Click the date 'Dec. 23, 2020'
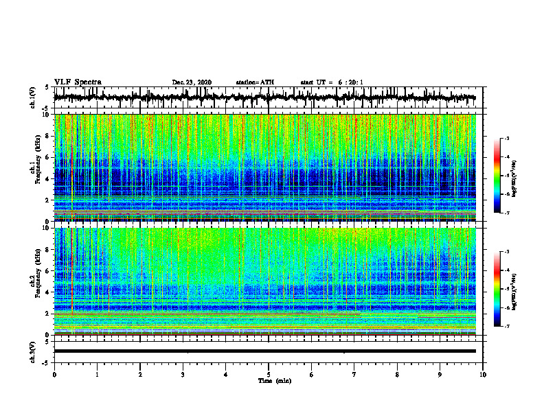 [192, 82]
